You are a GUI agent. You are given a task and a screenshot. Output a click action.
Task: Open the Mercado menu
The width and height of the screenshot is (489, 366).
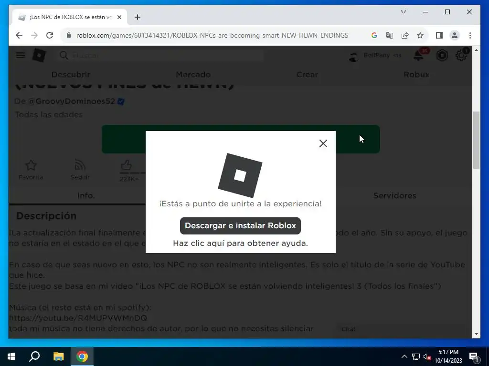point(193,74)
